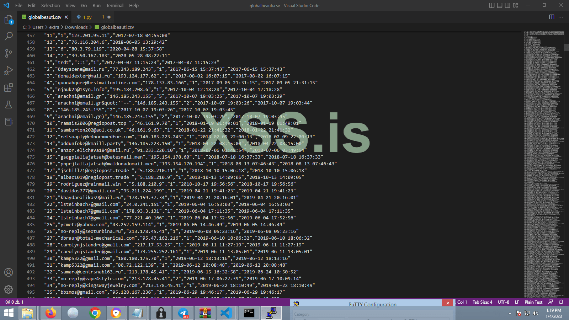Viewport: 569px width, 320px height.
Task: Open WinRAR from the taskbar
Action: point(205,313)
